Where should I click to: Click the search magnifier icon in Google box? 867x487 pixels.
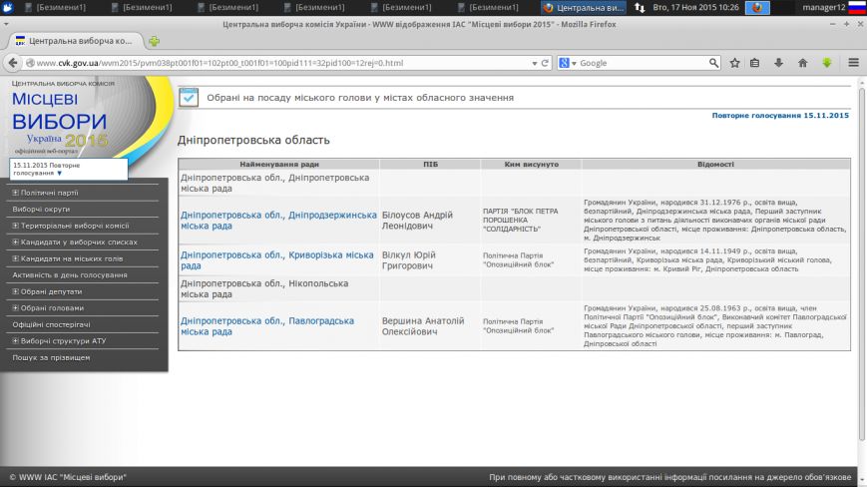pos(713,63)
